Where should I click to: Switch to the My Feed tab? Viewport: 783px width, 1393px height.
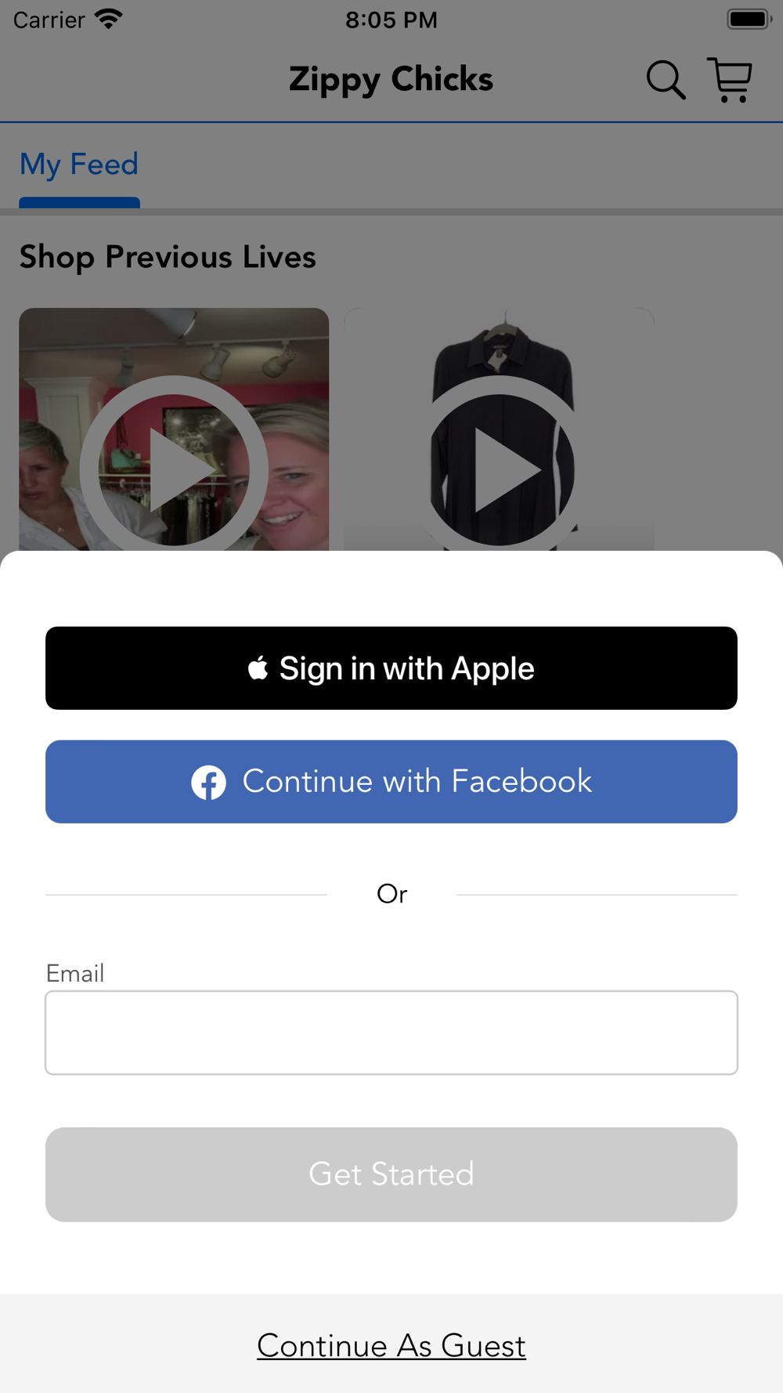[x=79, y=165]
